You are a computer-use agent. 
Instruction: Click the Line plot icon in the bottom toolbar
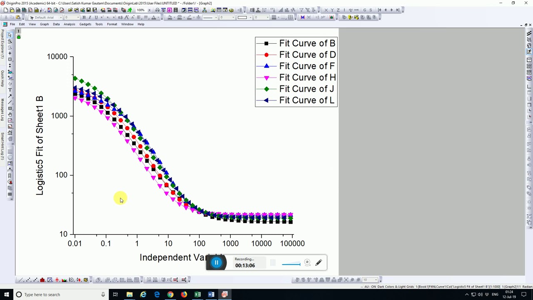(20, 280)
